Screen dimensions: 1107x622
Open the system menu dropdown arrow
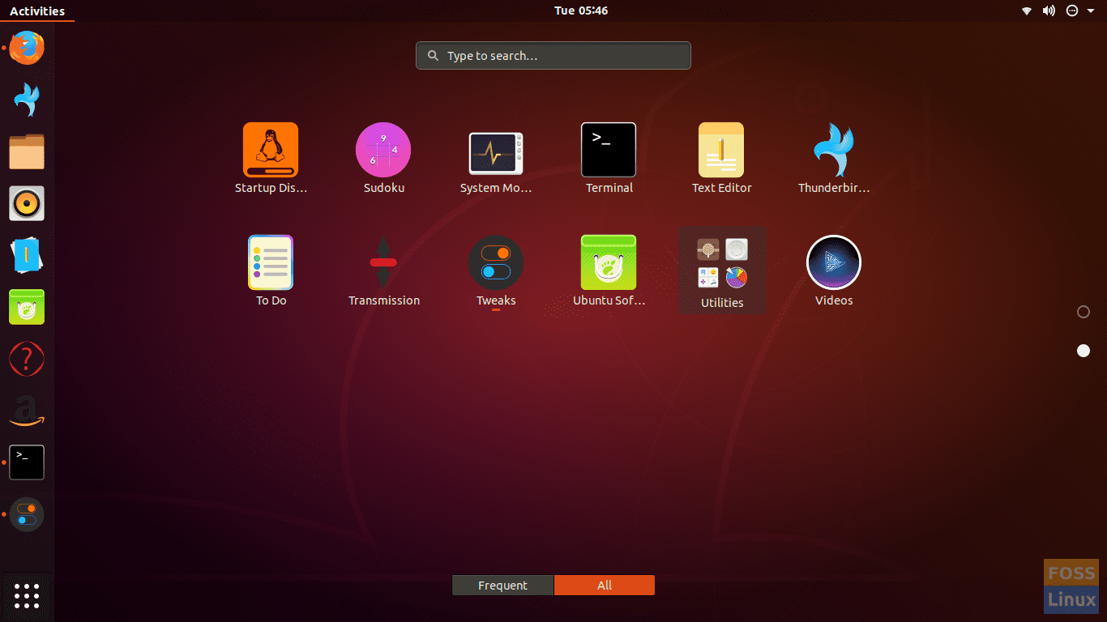pyautogui.click(x=1091, y=11)
